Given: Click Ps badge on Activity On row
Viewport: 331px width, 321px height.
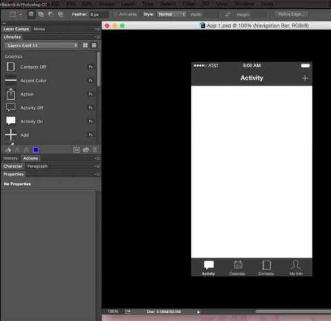Looking at the screenshot, I should 90,121.
